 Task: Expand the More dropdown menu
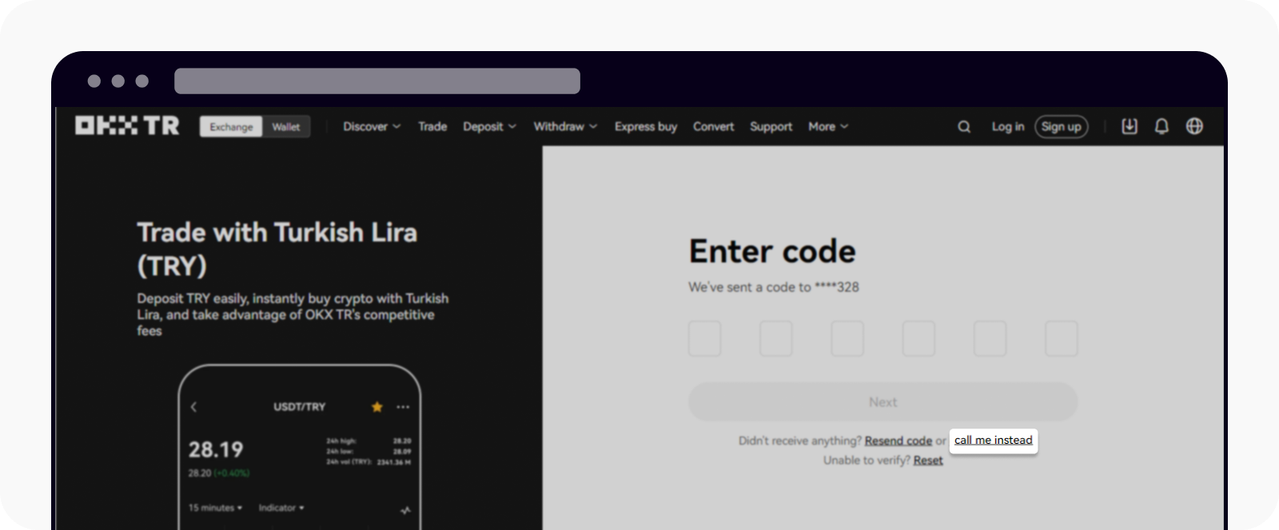828,126
